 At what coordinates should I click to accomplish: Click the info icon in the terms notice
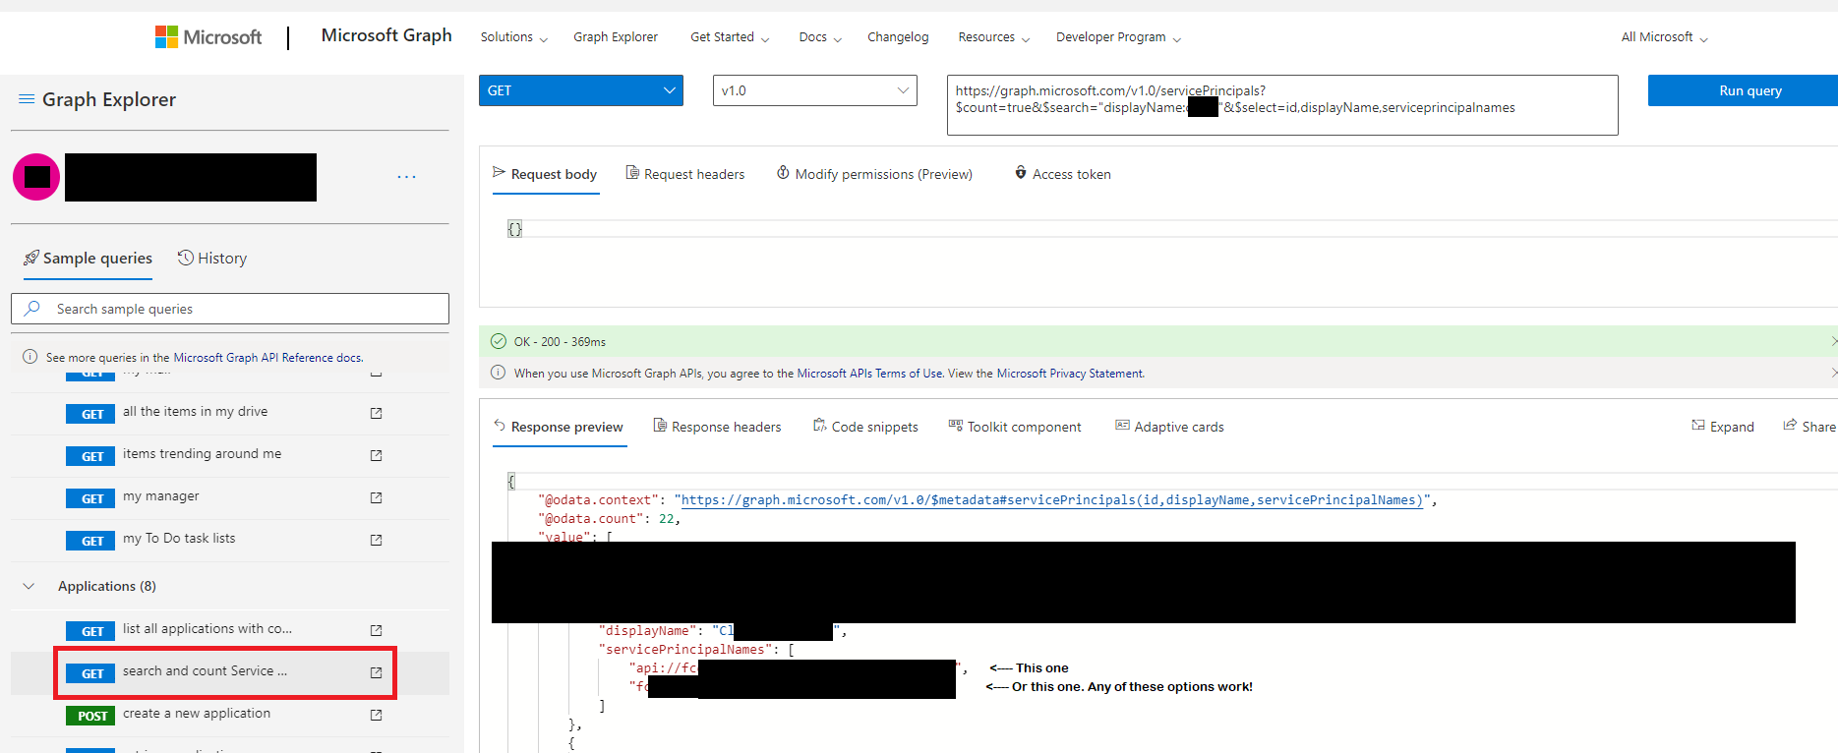click(499, 373)
